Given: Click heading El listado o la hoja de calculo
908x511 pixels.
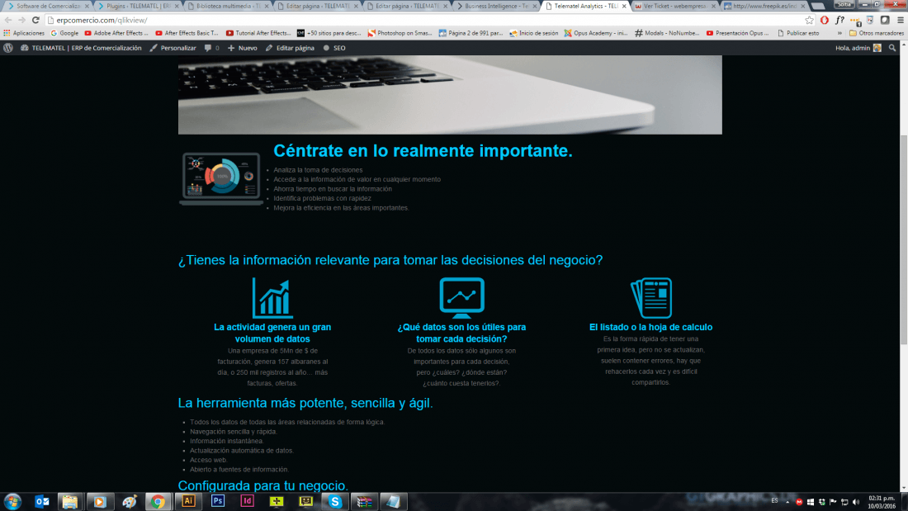Looking at the screenshot, I should pyautogui.click(x=651, y=328).
